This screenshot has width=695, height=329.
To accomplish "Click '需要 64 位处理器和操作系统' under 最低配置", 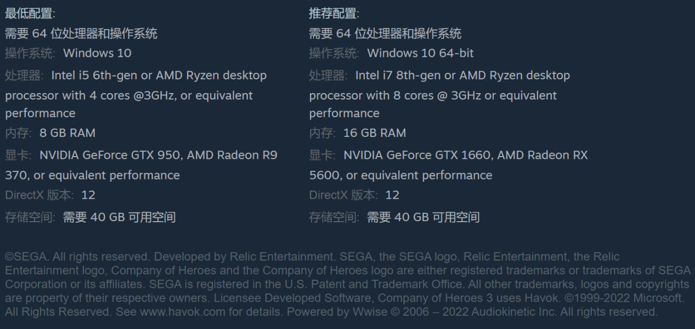I will [81, 34].
